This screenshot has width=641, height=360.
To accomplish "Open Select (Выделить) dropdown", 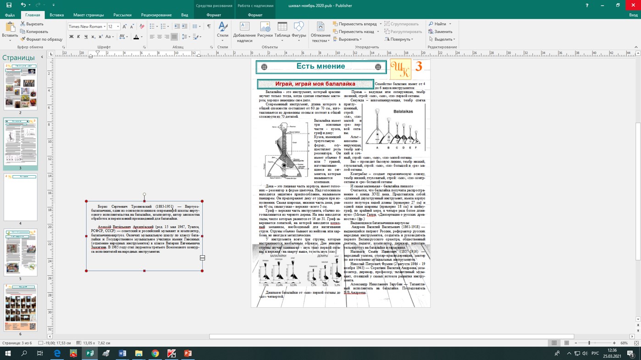I will click(442, 39).
